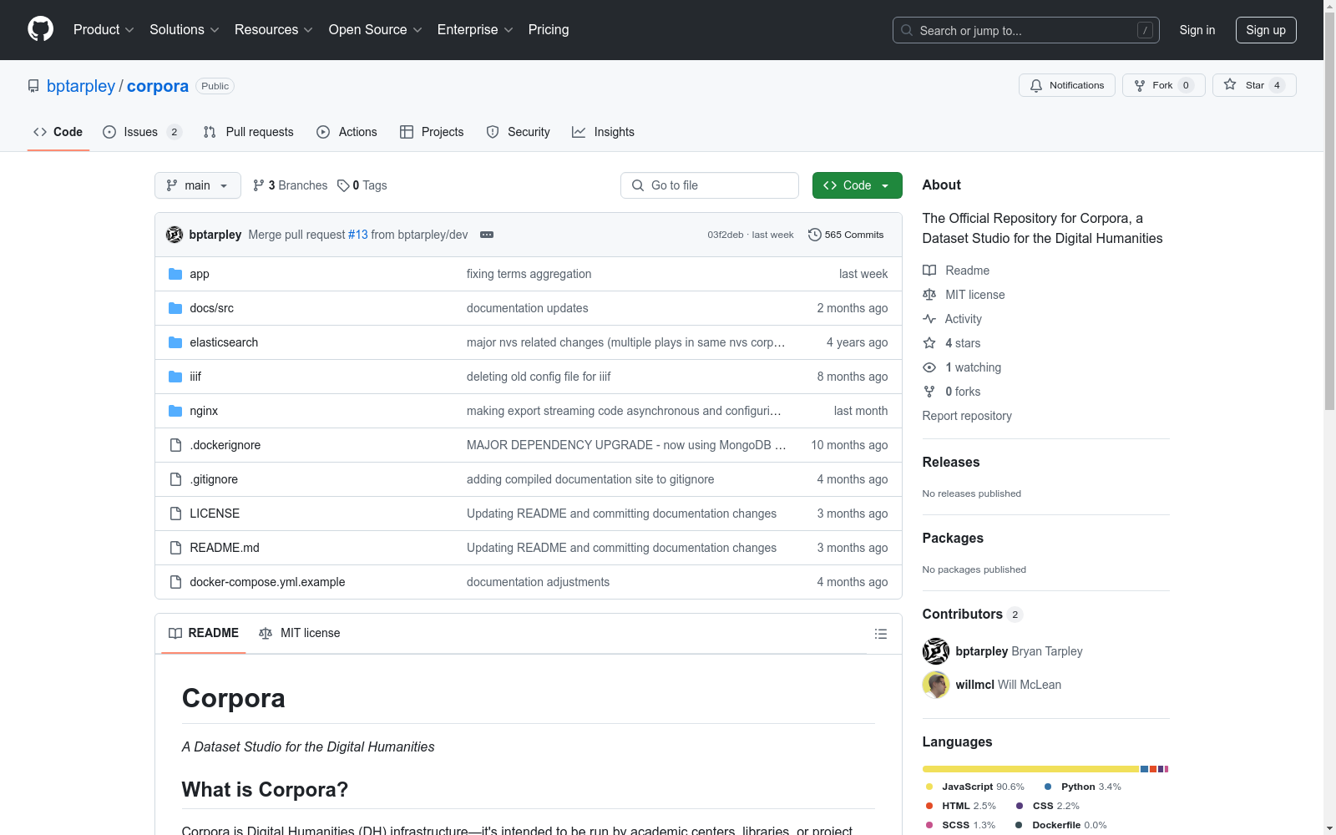Click the JavaScript segment of language bar
This screenshot has width=1336, height=835.
[x=1030, y=769]
